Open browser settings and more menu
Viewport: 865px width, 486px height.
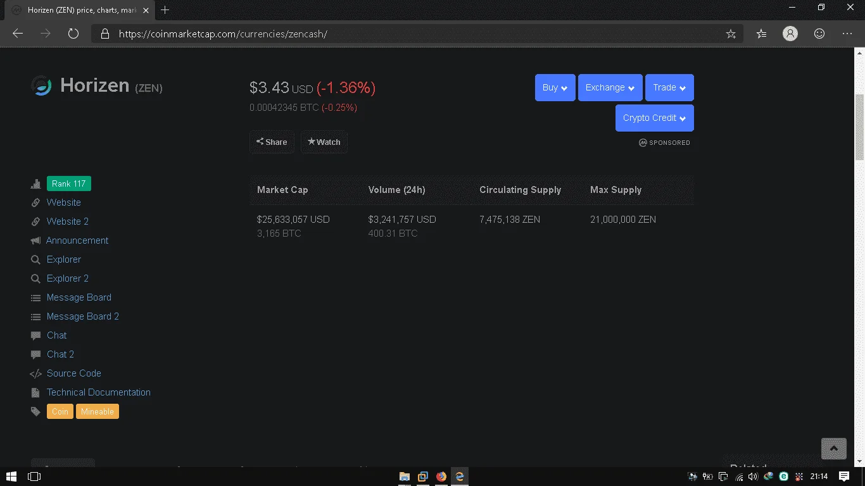click(x=848, y=34)
